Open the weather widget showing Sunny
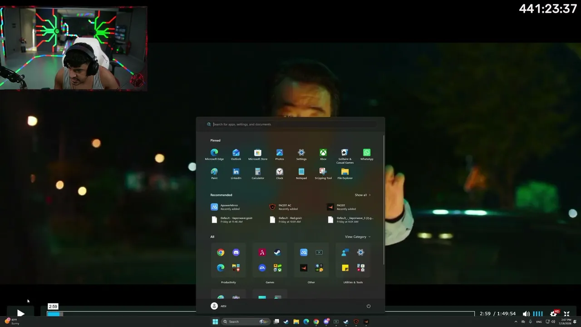Image resolution: width=581 pixels, height=327 pixels. pyautogui.click(x=12, y=322)
